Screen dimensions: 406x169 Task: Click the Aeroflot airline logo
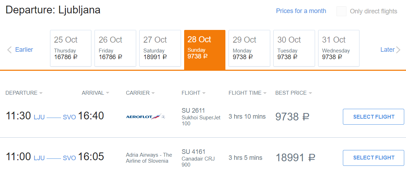tap(145, 117)
